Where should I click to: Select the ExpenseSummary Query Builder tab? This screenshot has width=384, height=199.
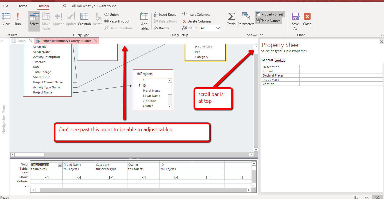(x=67, y=41)
